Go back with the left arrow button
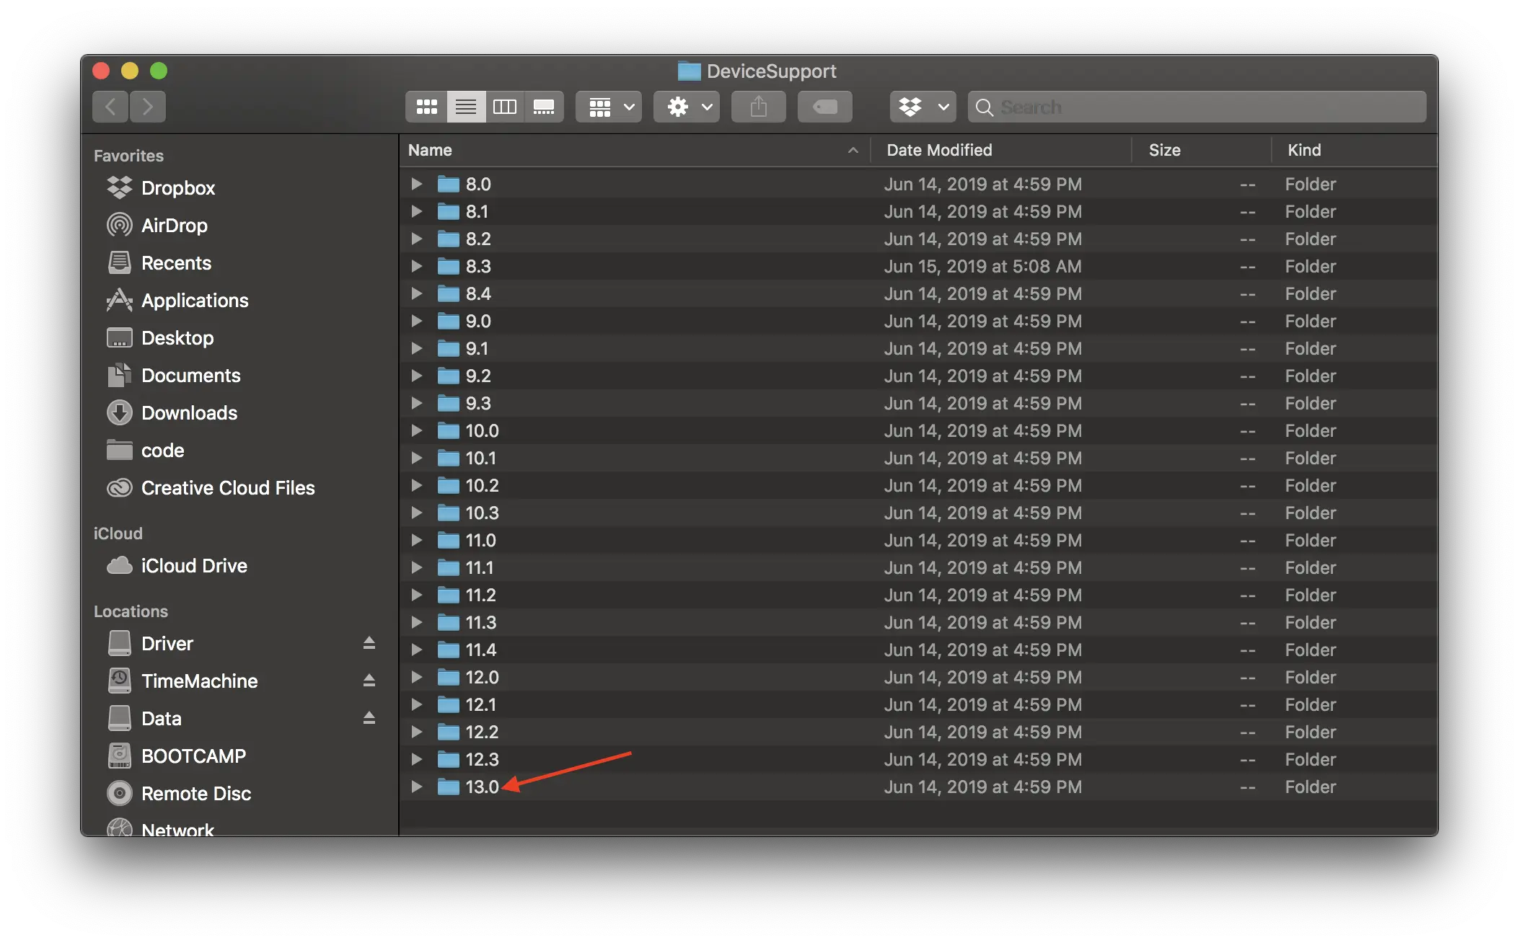Image resolution: width=1519 pixels, height=943 pixels. (110, 107)
